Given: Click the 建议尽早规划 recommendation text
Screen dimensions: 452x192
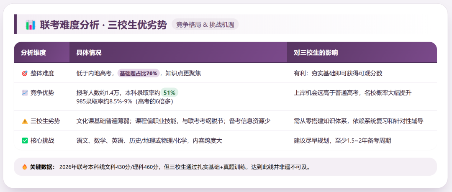Looking at the screenshot, I should pos(342,141).
